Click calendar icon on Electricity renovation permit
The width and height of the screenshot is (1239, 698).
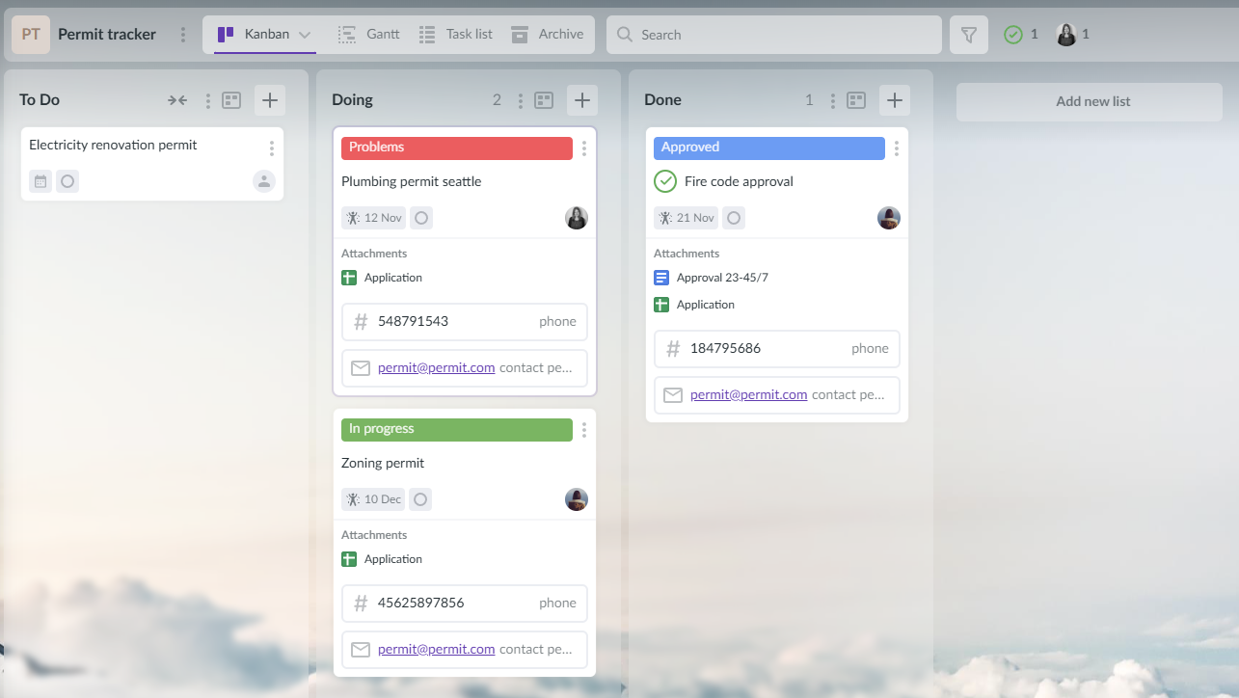click(x=40, y=181)
